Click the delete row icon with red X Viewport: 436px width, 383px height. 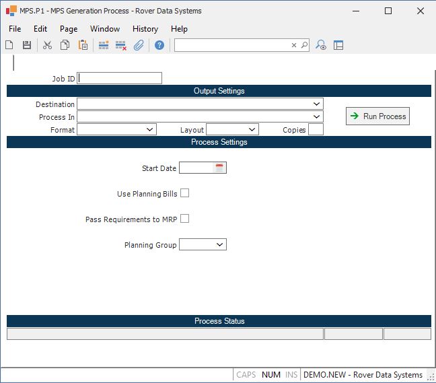point(121,45)
